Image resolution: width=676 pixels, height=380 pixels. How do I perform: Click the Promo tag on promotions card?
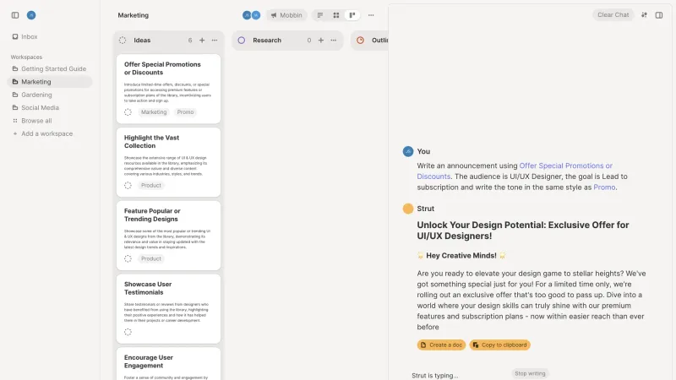[185, 112]
